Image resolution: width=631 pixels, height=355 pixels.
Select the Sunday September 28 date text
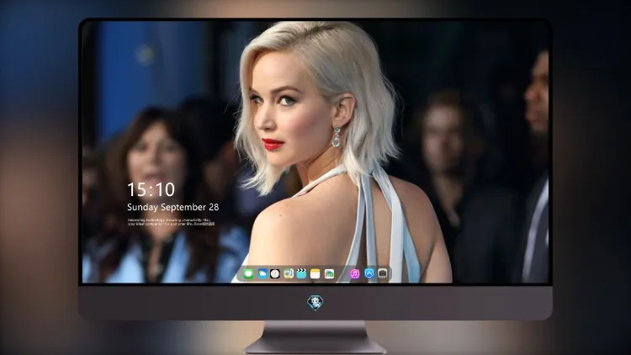coord(173,207)
